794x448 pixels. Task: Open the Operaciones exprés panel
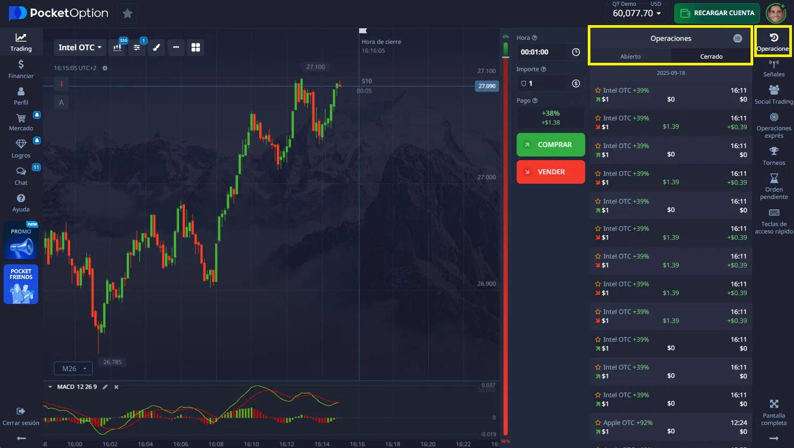(774, 126)
